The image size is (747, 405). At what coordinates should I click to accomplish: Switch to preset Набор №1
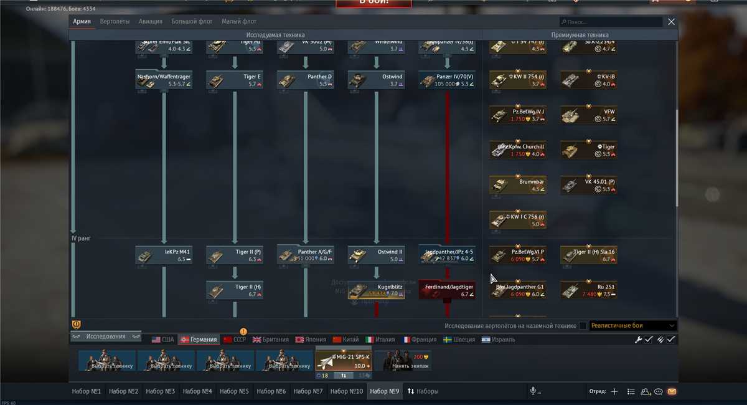(87, 391)
